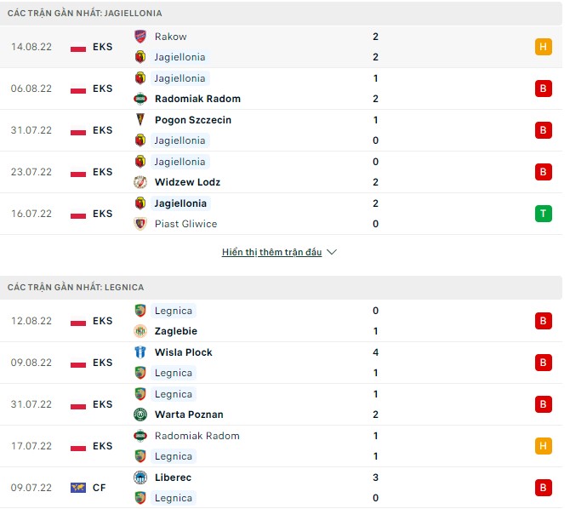Click the Zaglebie club crest
Viewport: 570px width, 509px height.
coord(140,331)
